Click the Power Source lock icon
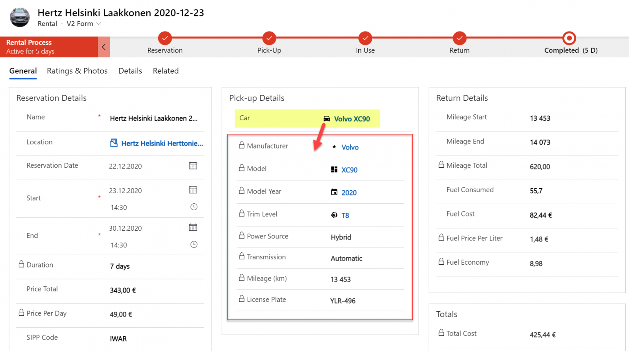This screenshot has width=629, height=351. pyautogui.click(x=242, y=235)
